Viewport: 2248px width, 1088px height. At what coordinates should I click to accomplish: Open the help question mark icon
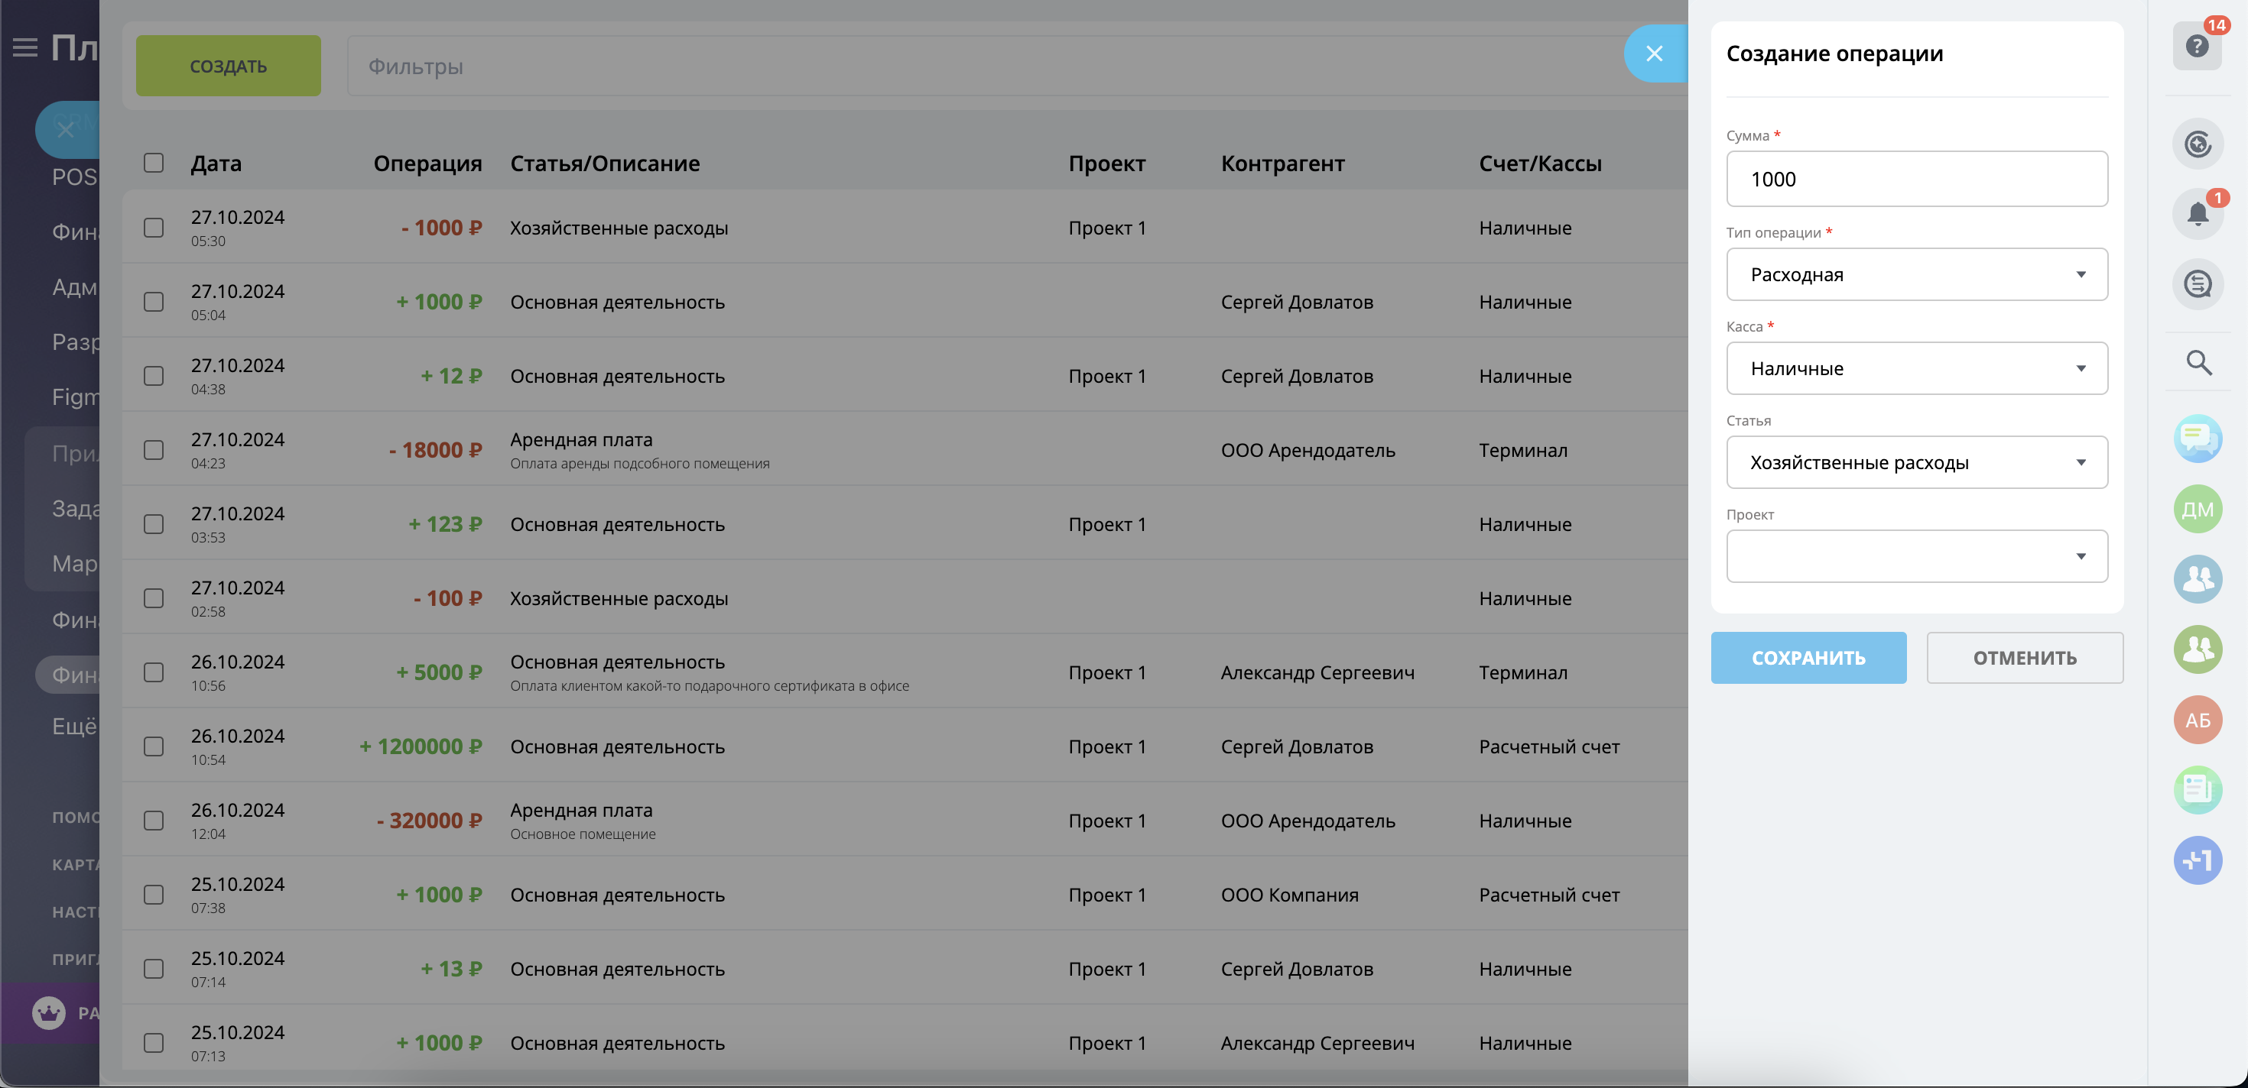pyautogui.click(x=2197, y=46)
